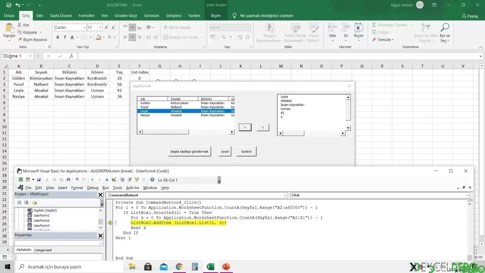485x273 pixels.
Task: Toggle align left in Hizalama group
Action: 125,37
